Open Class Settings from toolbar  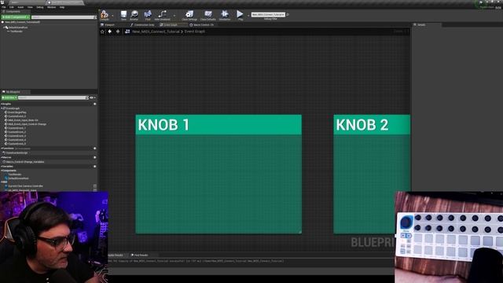pos(189,15)
